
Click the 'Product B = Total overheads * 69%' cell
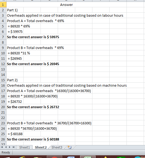35,48
